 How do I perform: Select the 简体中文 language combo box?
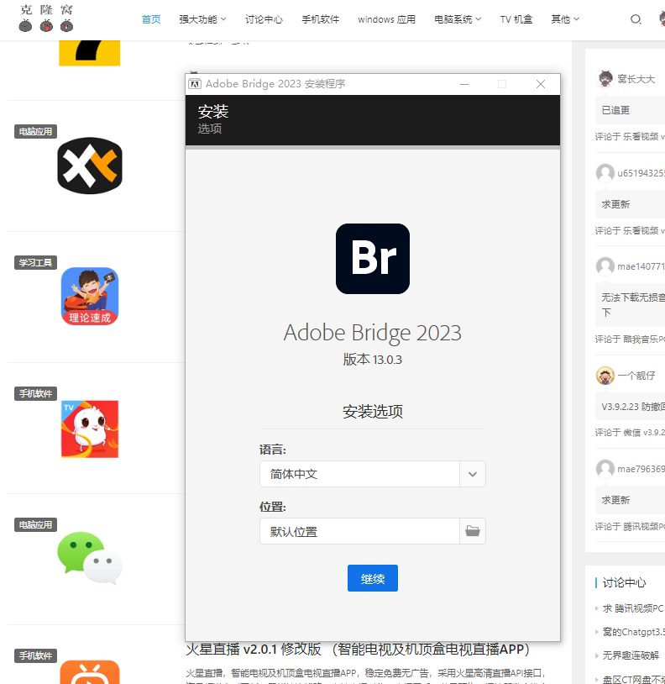(359, 474)
